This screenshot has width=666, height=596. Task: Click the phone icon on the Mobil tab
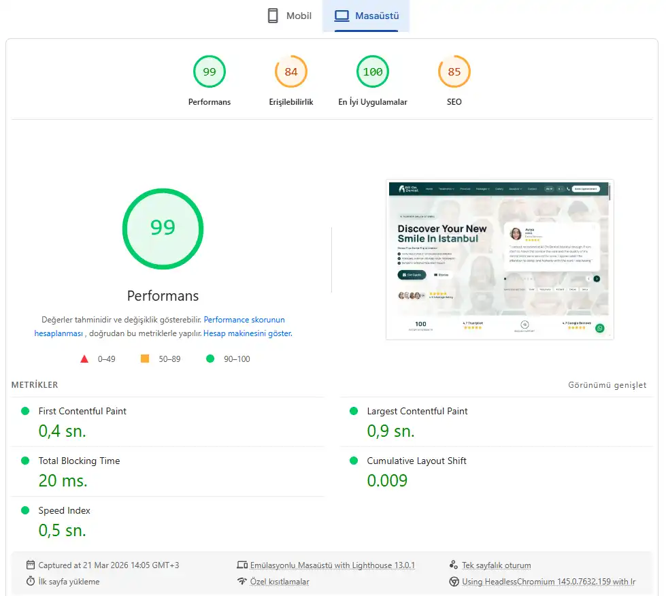coord(273,15)
